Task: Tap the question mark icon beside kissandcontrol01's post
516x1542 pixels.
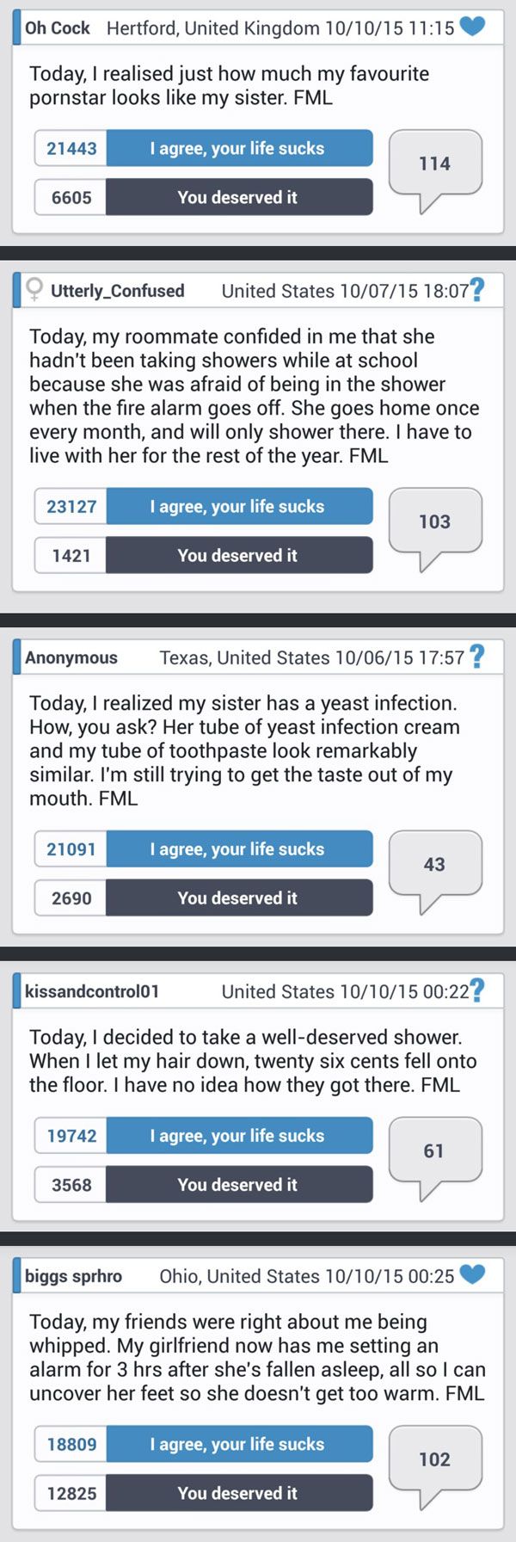Action: click(x=476, y=990)
